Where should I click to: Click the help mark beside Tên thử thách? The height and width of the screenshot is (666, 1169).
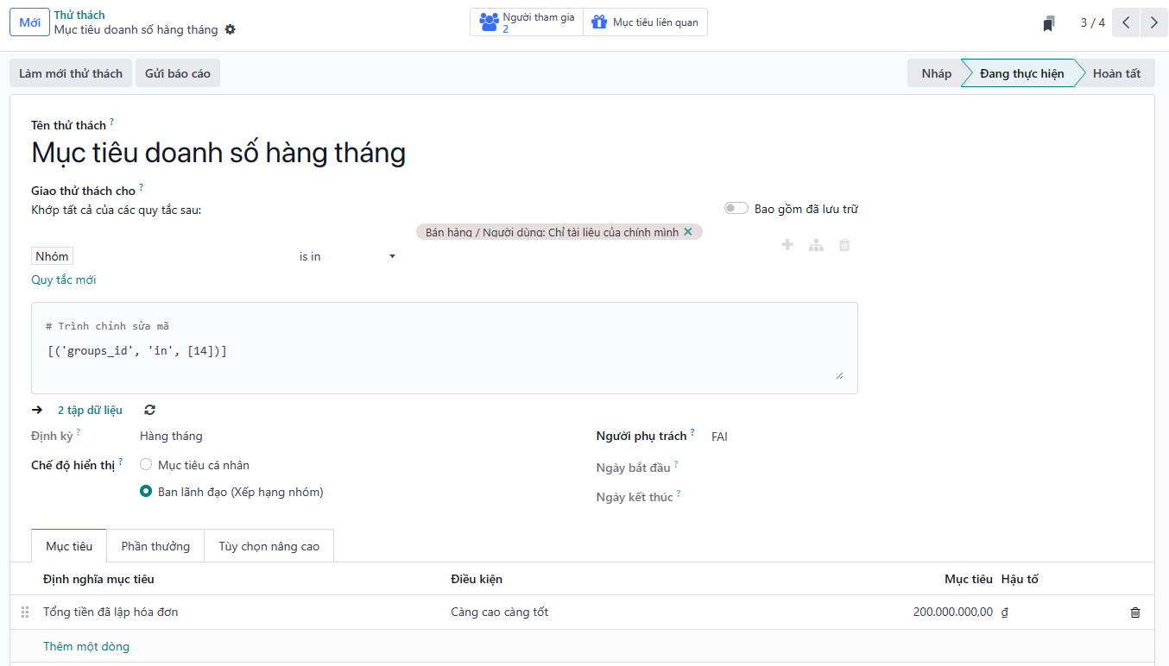pos(111,122)
